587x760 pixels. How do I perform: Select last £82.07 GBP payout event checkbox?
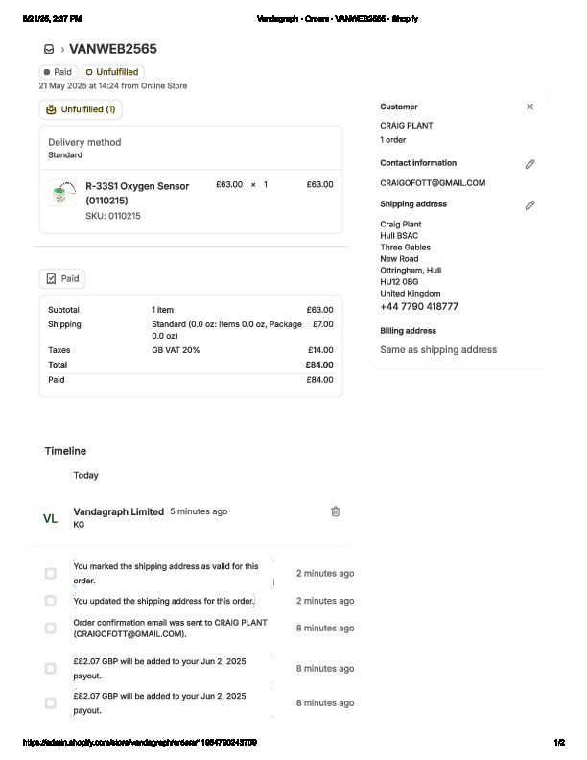click(50, 703)
